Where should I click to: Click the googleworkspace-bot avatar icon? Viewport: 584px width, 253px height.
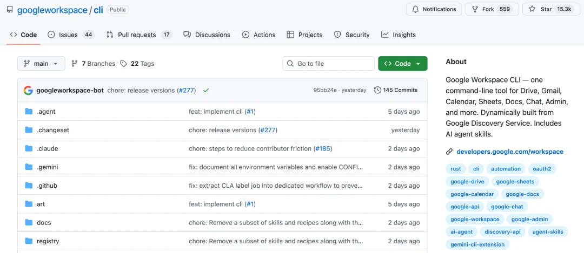click(28, 90)
